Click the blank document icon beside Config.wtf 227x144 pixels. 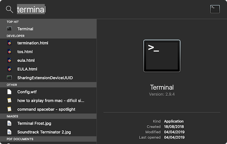coord(9,92)
